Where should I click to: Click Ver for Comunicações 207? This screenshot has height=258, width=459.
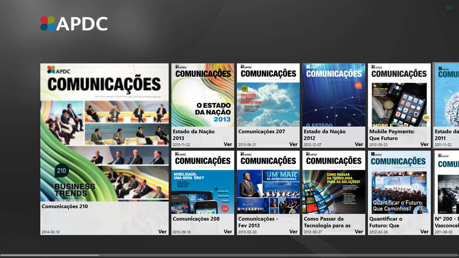coord(293,144)
